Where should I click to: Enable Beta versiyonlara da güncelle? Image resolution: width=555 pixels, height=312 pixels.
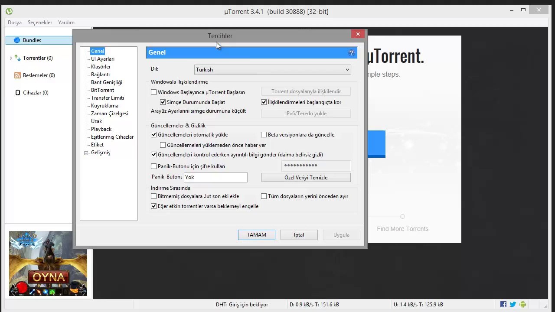264,135
